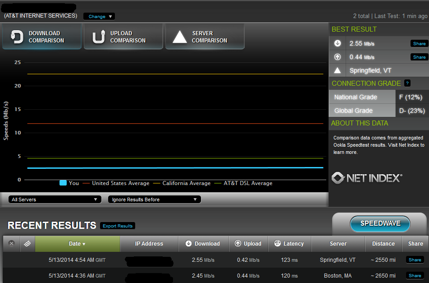Toggle AT&T DSL Average legend entry
The image size is (429, 283).
[244, 183]
